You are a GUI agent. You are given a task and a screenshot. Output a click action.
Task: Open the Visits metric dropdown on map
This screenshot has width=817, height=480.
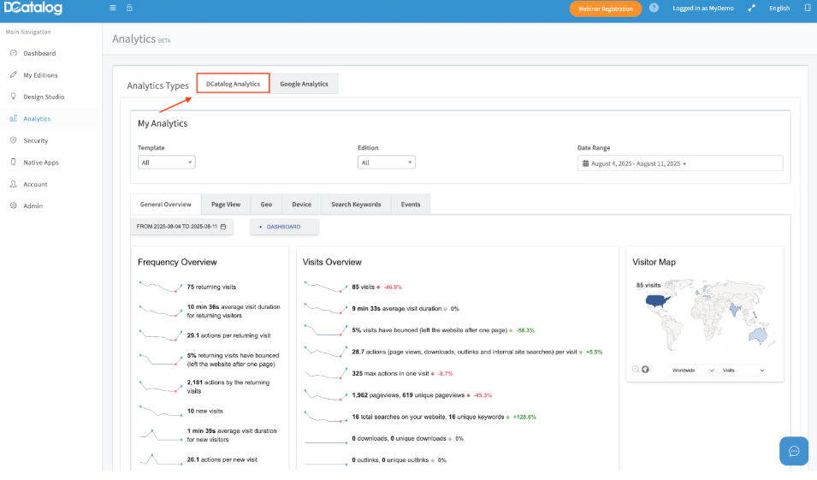click(743, 370)
